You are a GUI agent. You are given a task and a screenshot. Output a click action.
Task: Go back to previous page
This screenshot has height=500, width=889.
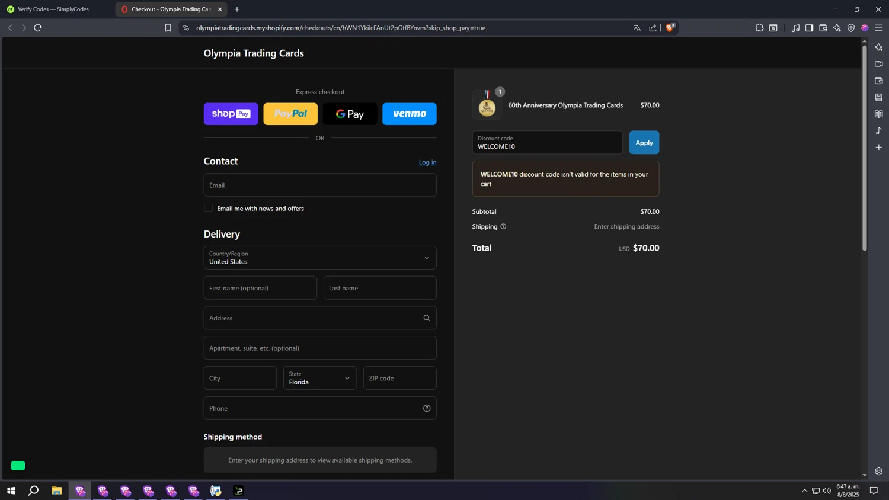(10, 28)
